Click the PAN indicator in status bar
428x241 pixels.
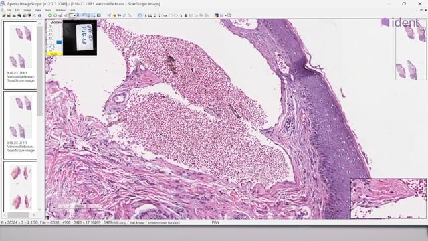215,222
